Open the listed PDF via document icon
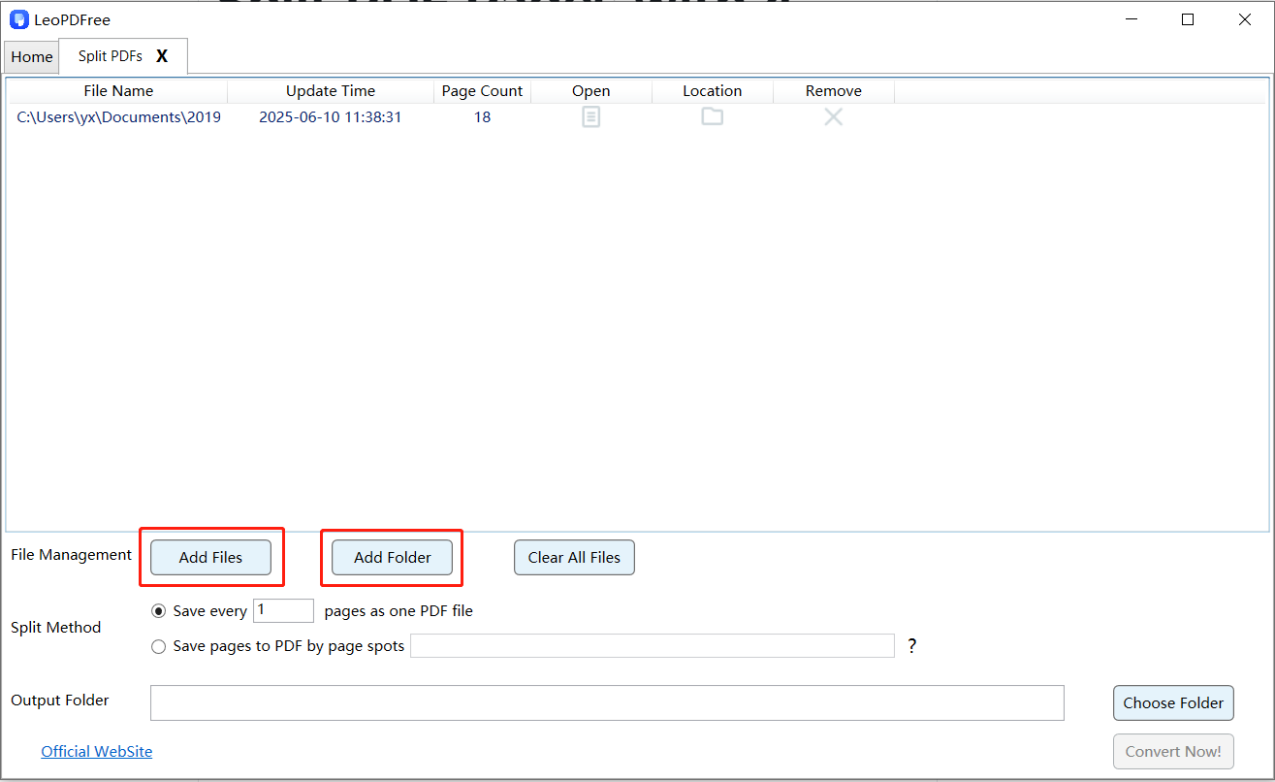Image resolution: width=1275 pixels, height=782 pixels. [x=590, y=117]
